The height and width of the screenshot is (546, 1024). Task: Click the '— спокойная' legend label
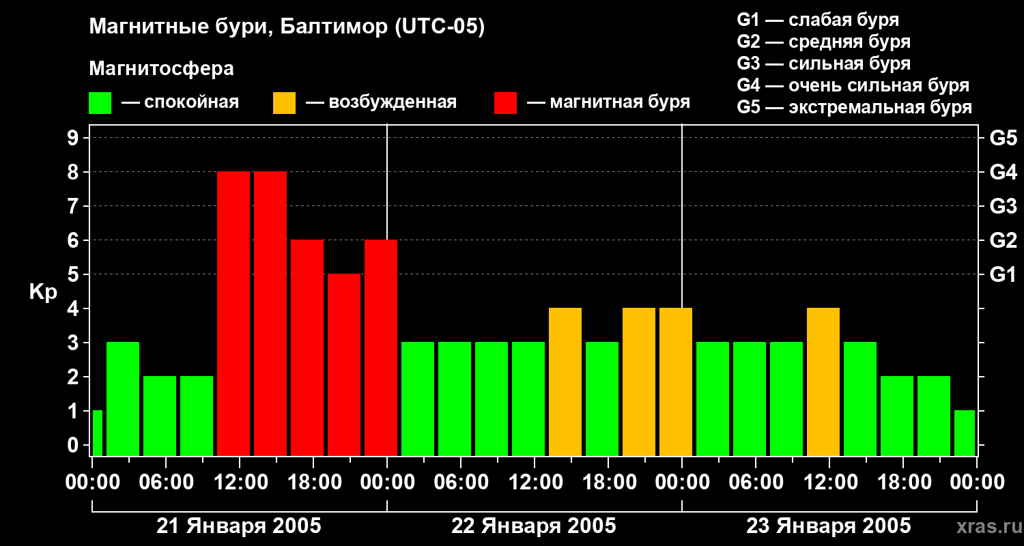180,103
